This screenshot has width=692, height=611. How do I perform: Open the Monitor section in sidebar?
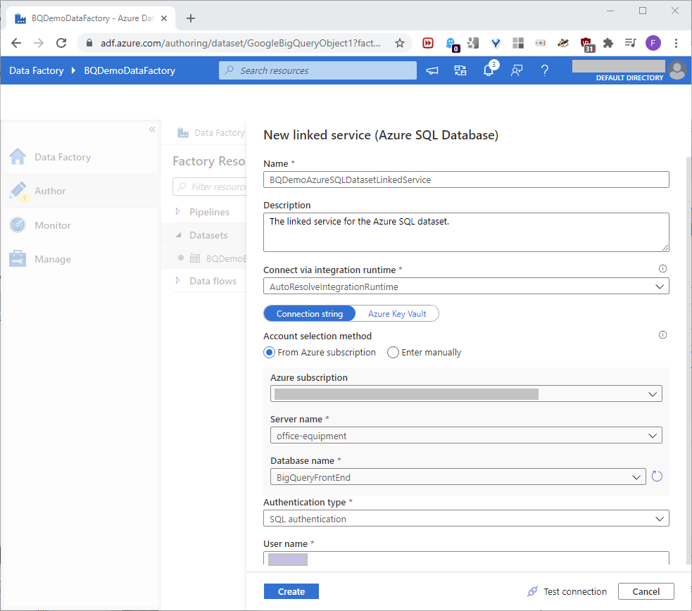pyautogui.click(x=53, y=225)
